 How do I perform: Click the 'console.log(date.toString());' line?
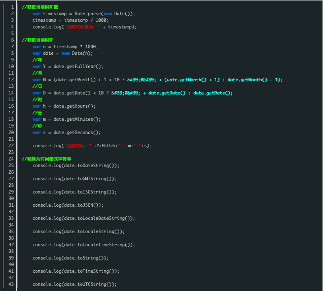[70, 258]
